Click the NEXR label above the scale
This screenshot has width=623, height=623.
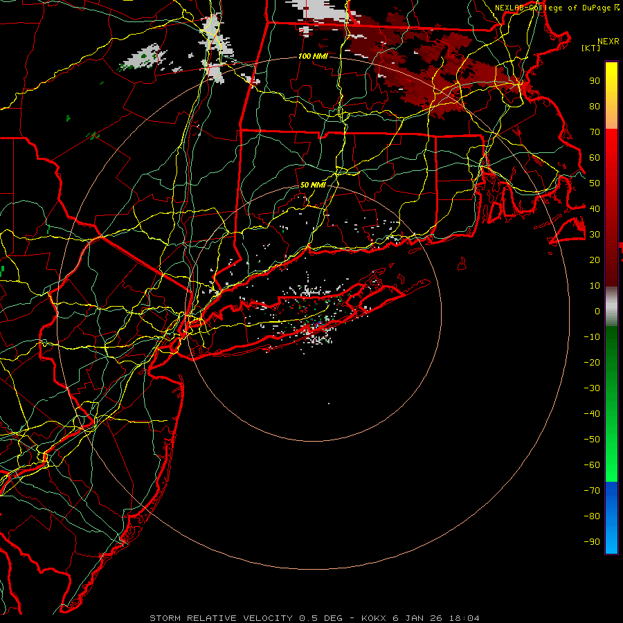click(608, 42)
